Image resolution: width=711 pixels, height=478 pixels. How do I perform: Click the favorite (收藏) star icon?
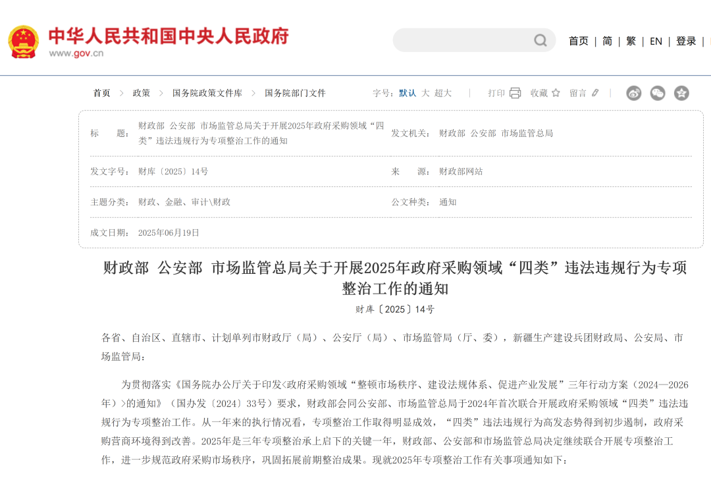(x=558, y=93)
